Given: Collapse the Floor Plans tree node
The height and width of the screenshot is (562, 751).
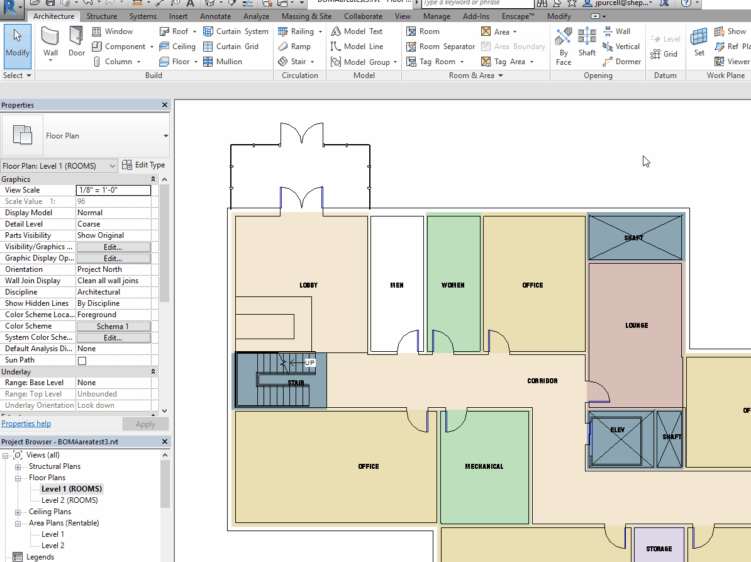Looking at the screenshot, I should [18, 478].
